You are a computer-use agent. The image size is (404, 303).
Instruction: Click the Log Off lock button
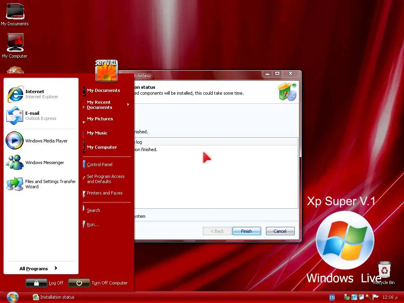tap(36, 283)
